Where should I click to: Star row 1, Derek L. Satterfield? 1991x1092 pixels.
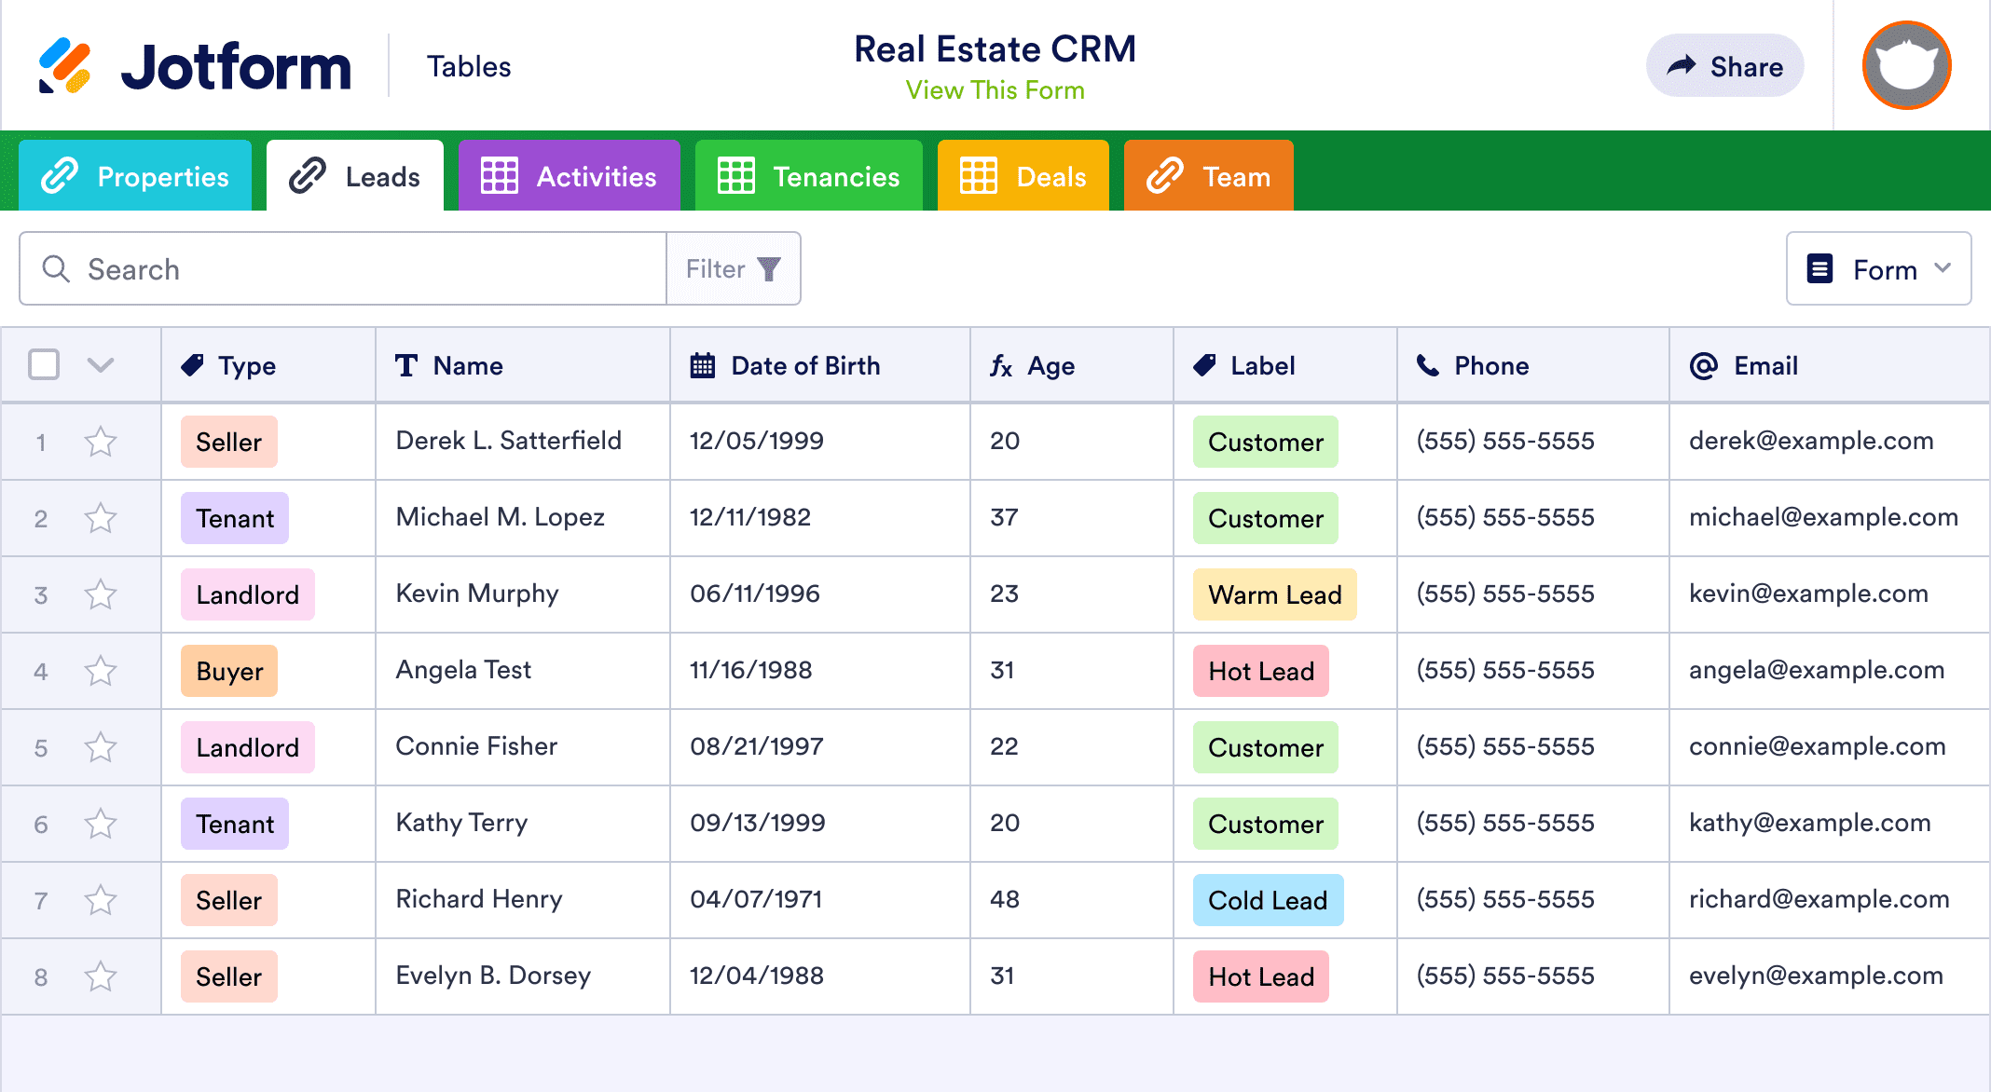pos(101,442)
